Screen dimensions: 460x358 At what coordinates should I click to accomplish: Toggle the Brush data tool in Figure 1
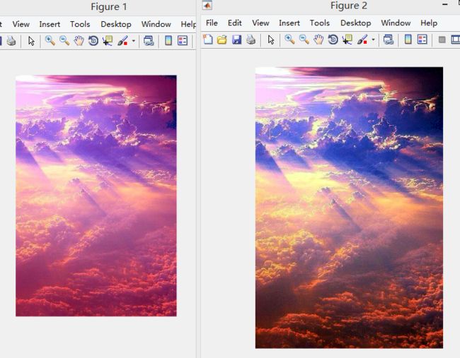point(122,40)
